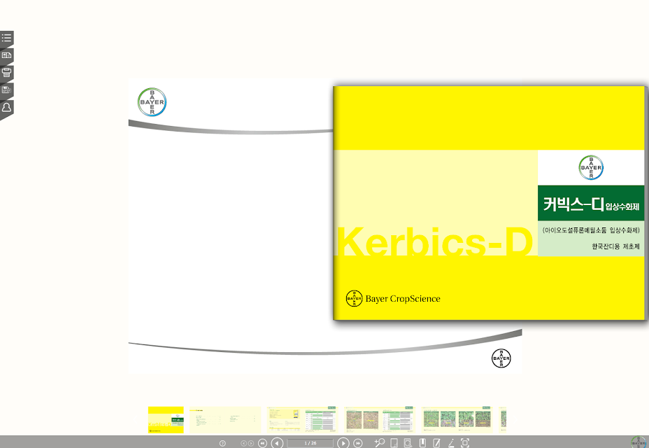Jump to the first page
649x448 pixels.
coord(262,443)
